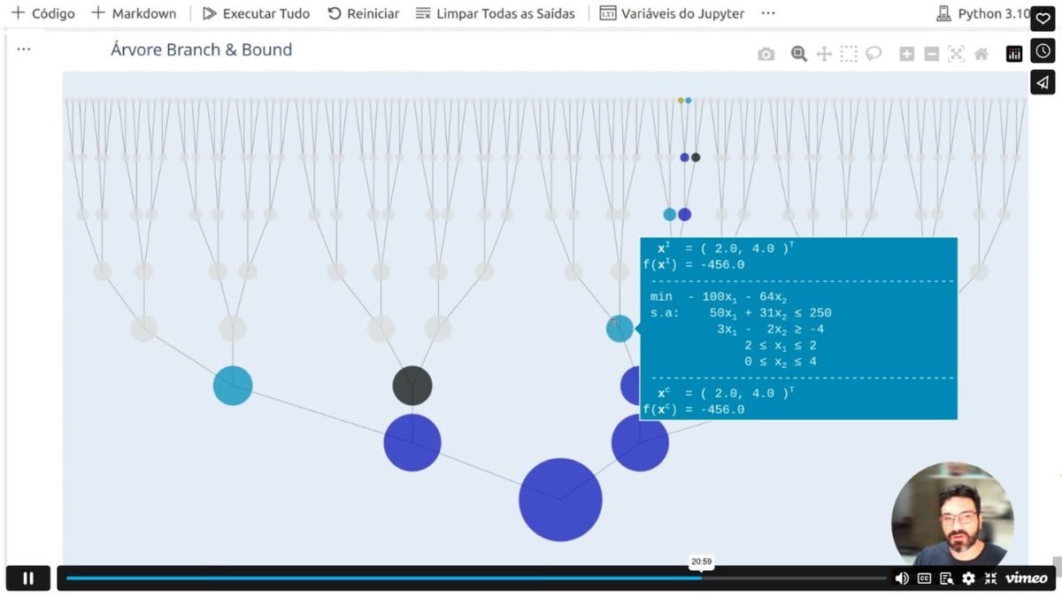Screen dimensions: 1062x597
Task: Download plot as PNG camera icon
Action: coord(766,54)
